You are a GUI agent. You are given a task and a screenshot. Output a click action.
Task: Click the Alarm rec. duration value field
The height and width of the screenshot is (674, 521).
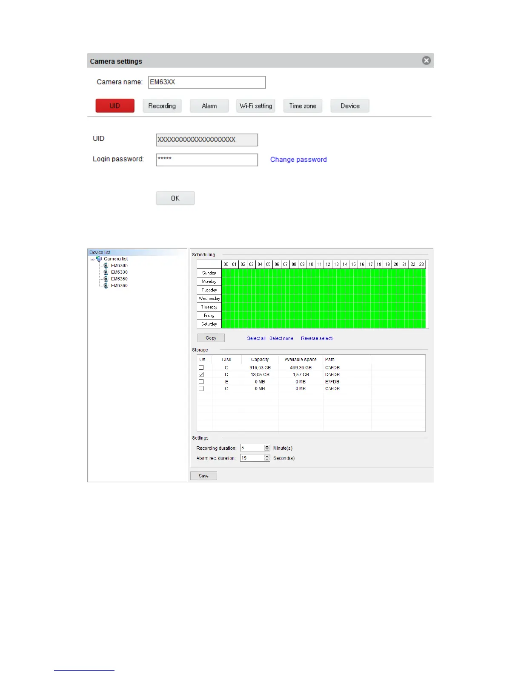252,458
